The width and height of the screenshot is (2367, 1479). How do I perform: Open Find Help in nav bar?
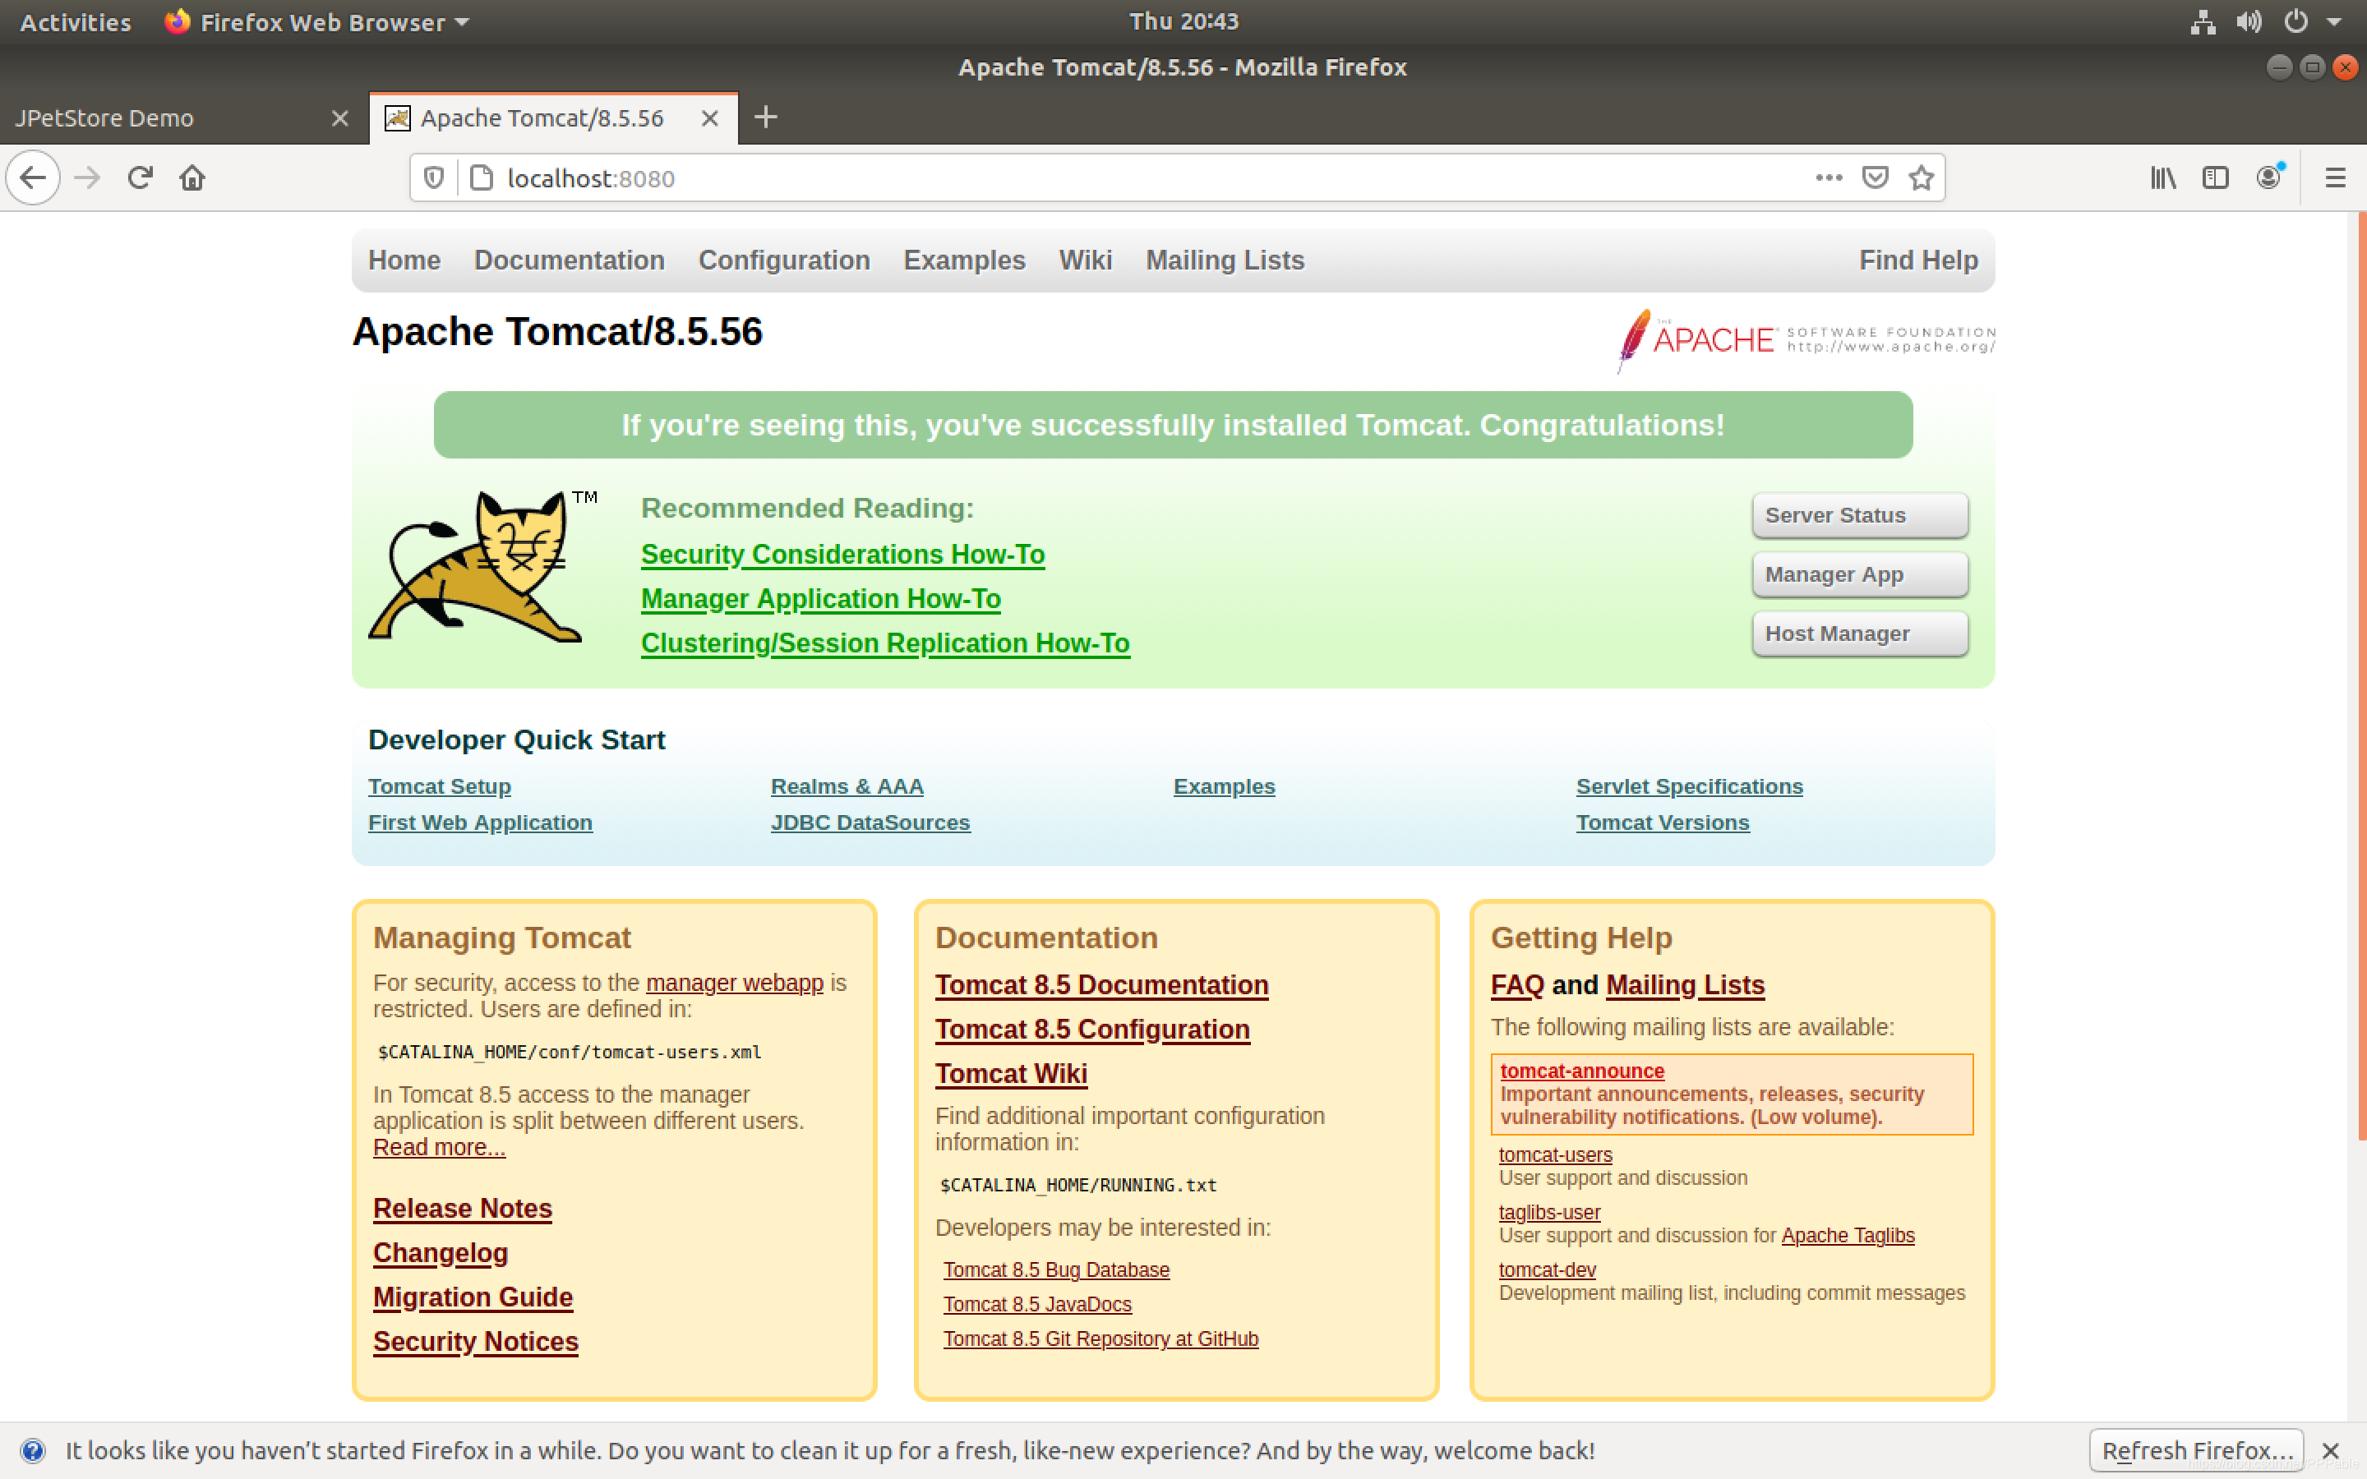(1918, 260)
